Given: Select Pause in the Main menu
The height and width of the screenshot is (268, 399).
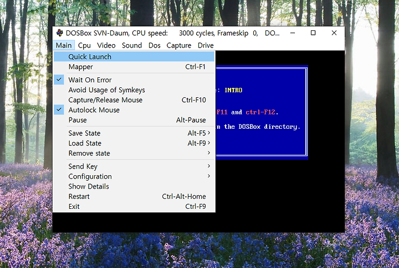Looking at the screenshot, I should tap(134, 120).
